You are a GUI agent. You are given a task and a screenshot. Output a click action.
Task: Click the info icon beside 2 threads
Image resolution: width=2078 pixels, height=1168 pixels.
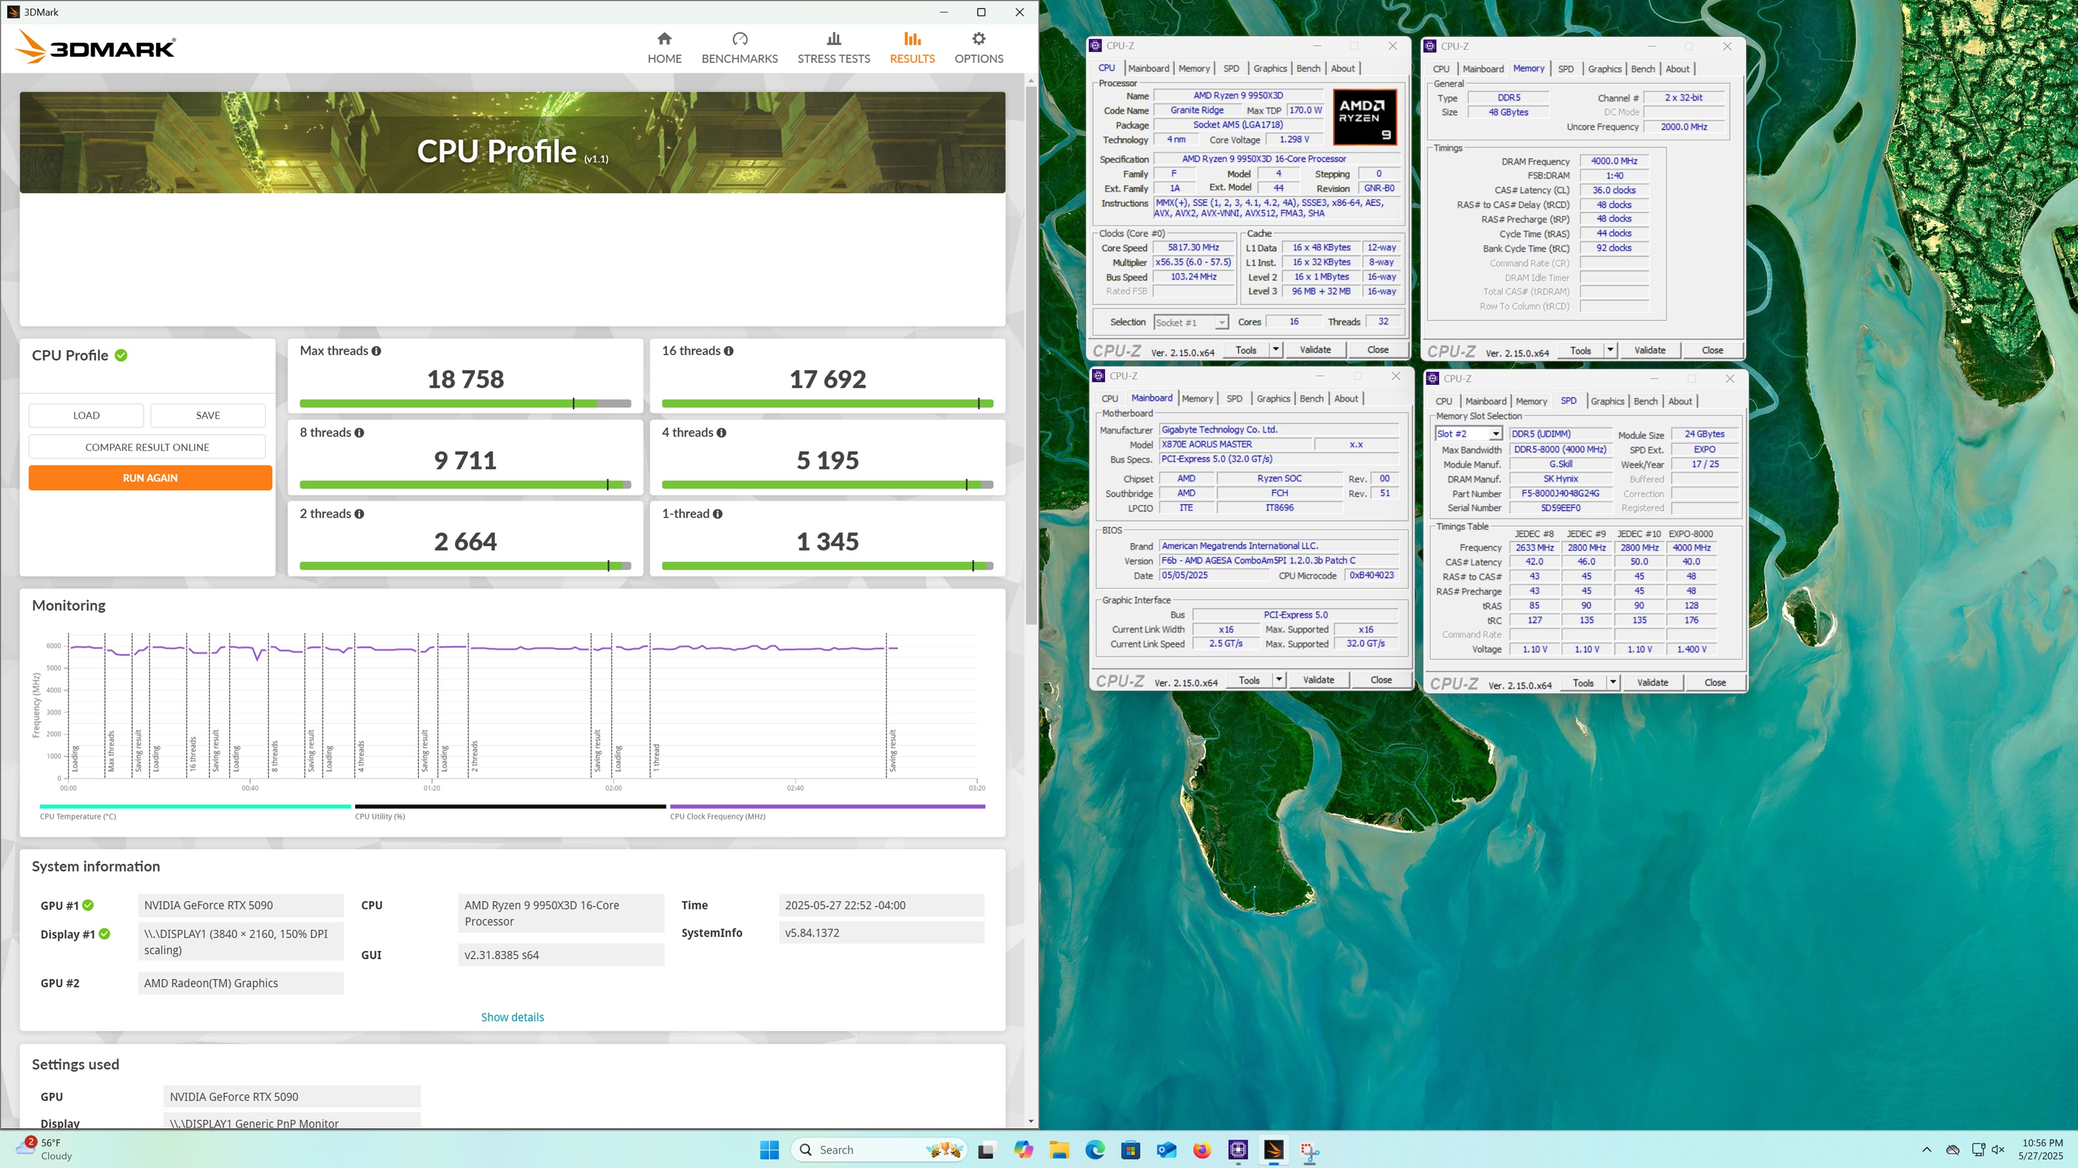(x=359, y=514)
